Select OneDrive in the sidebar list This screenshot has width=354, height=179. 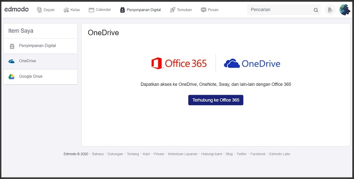point(41,61)
